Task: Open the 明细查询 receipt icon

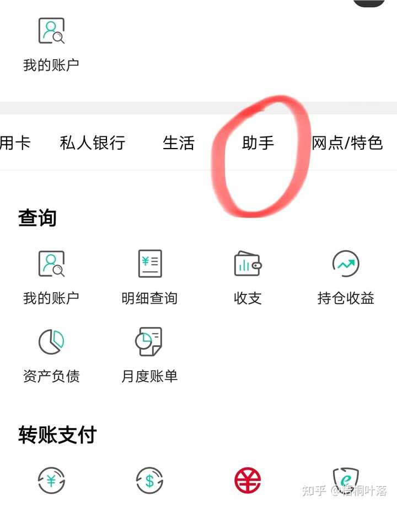Action: pos(150,263)
